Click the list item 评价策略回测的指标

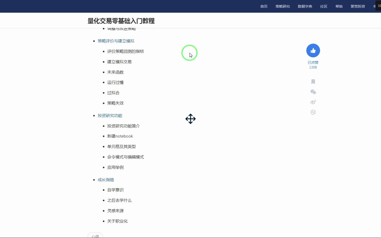coord(125,51)
